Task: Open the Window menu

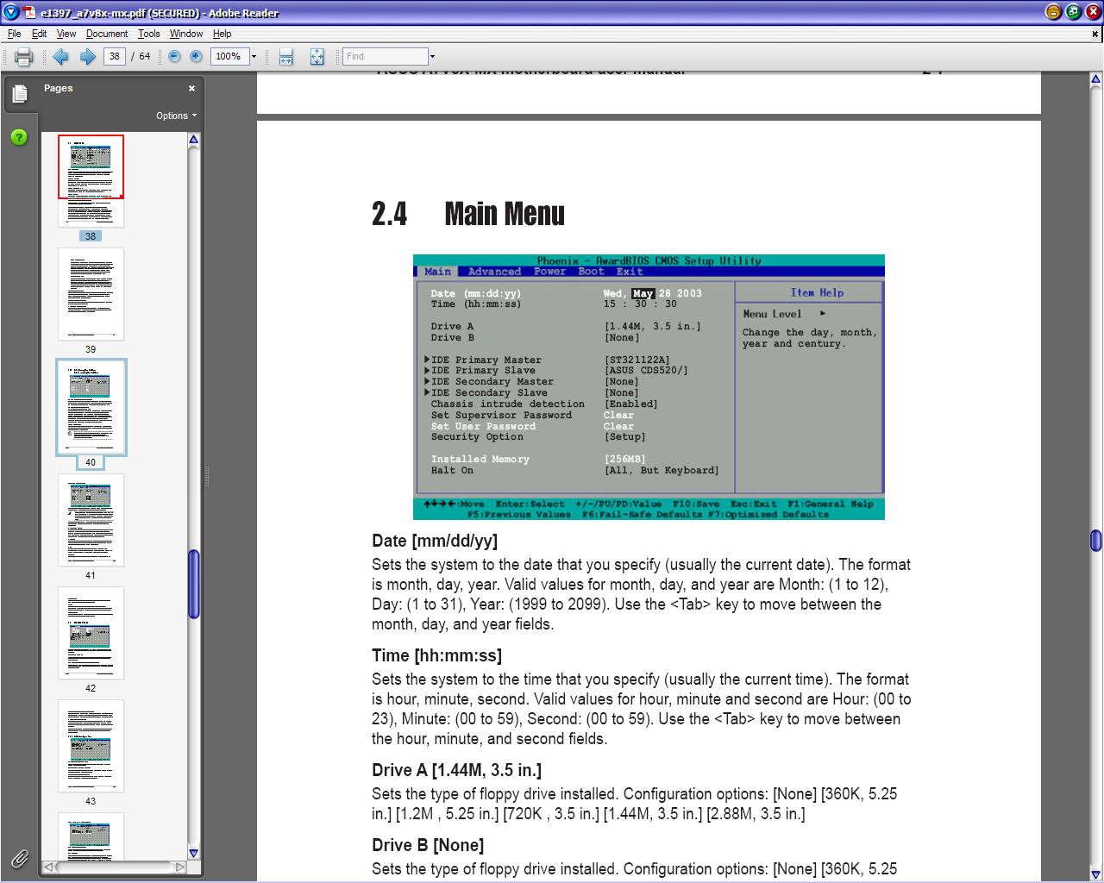Action: pos(186,34)
